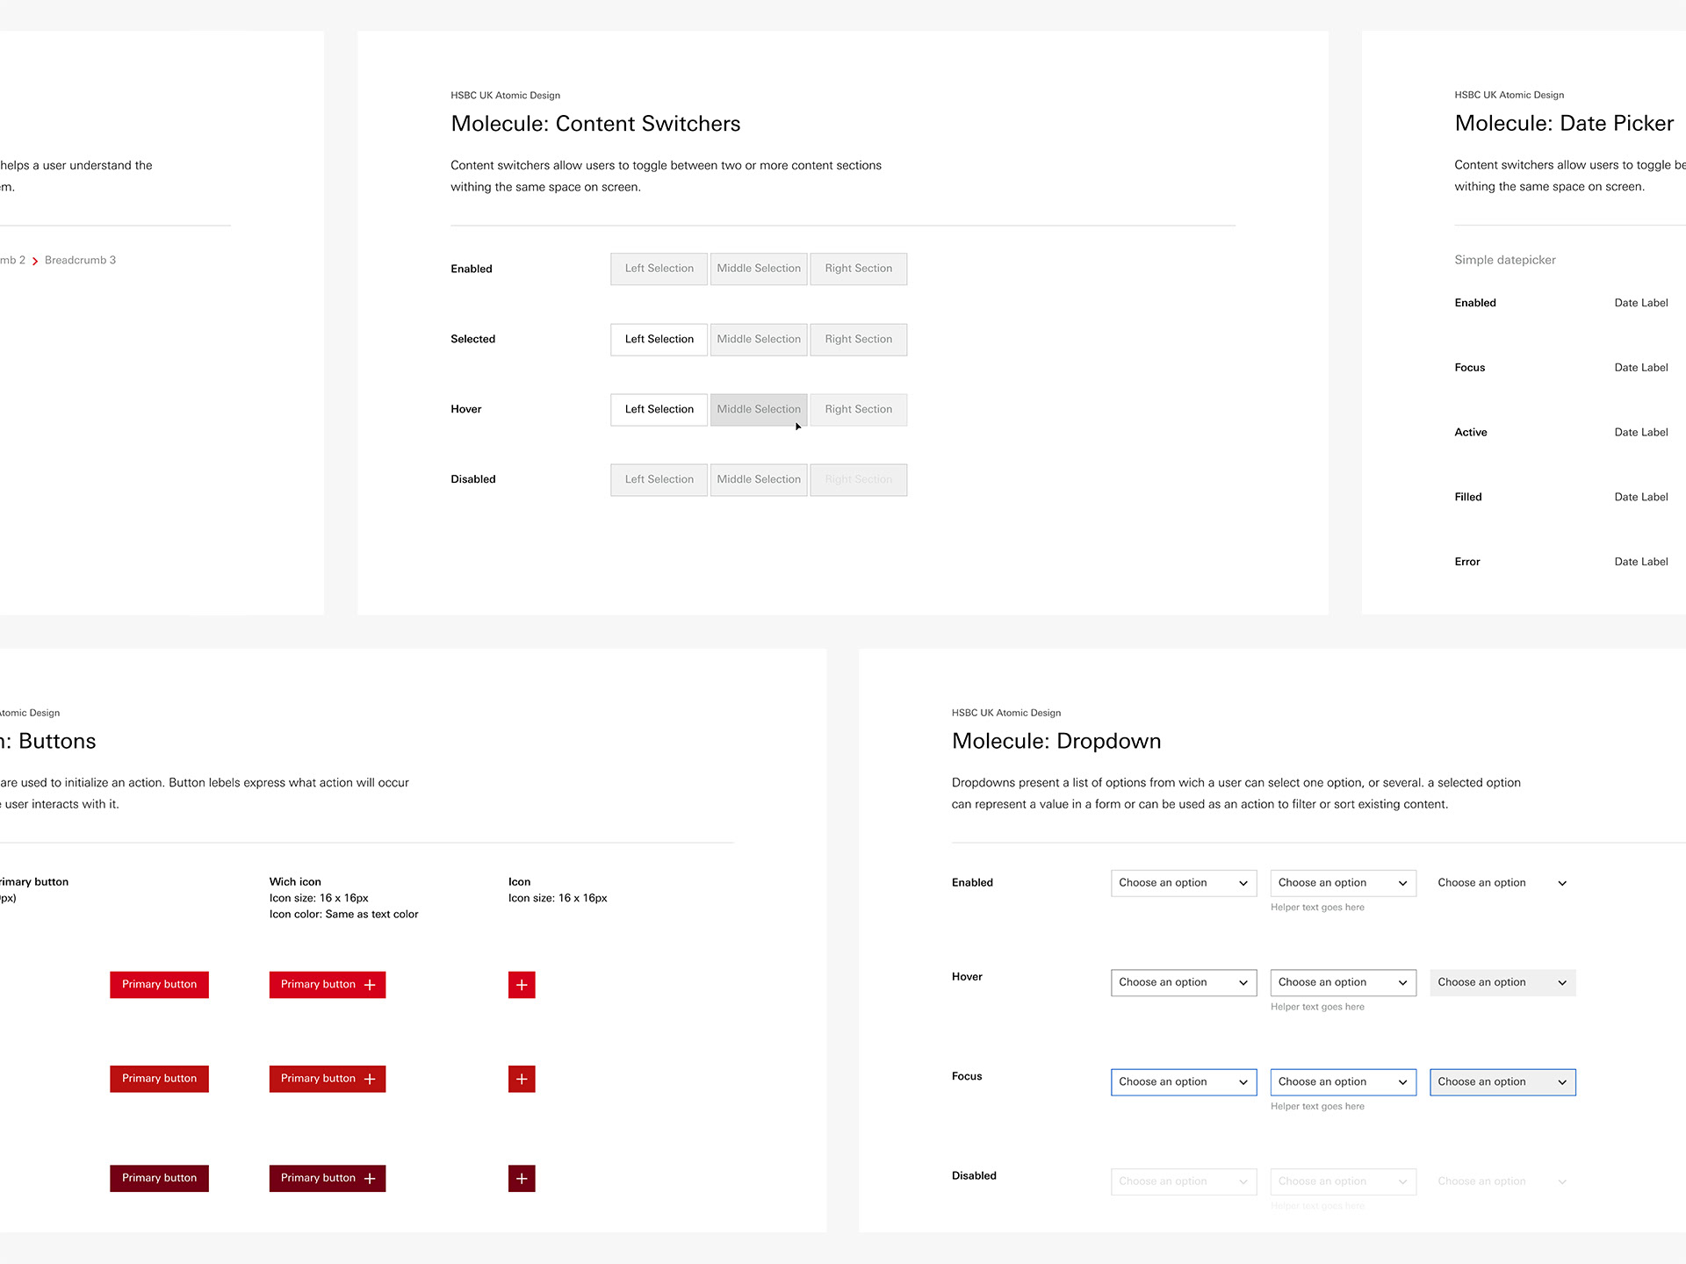This screenshot has width=1686, height=1264.
Task: Click Date Label in the Error row
Action: [x=1641, y=562]
